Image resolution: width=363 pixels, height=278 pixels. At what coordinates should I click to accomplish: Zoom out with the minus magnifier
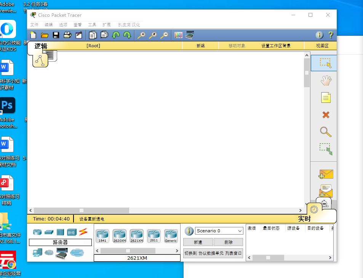(x=164, y=35)
